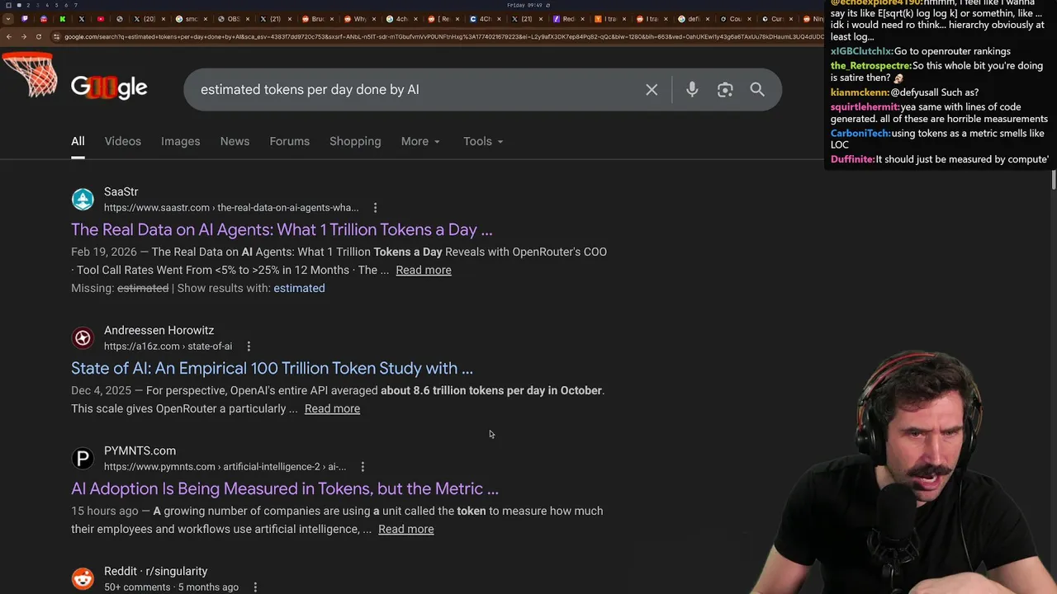Switch to the 'defi' browser tab

point(694,19)
